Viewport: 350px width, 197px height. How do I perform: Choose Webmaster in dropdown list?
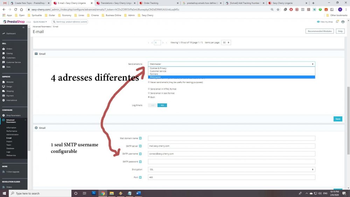(x=231, y=77)
